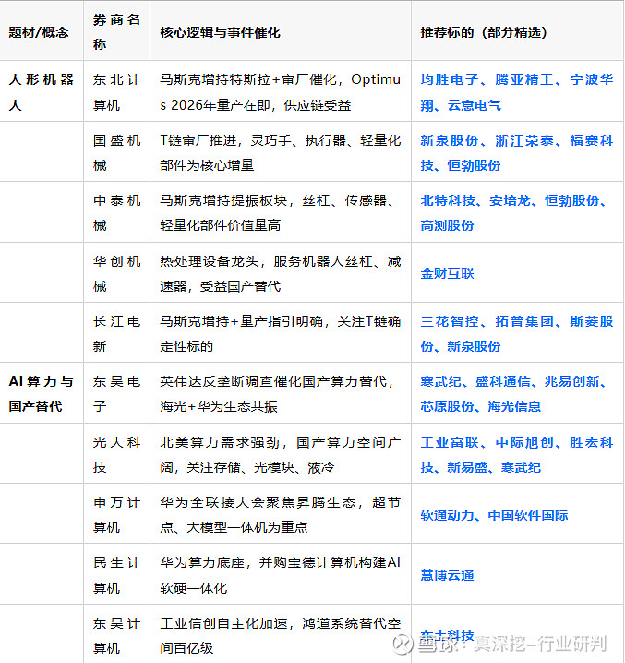The width and height of the screenshot is (625, 663).
Task: Click the Optimus 2026年量产 logic text
Action: [281, 91]
